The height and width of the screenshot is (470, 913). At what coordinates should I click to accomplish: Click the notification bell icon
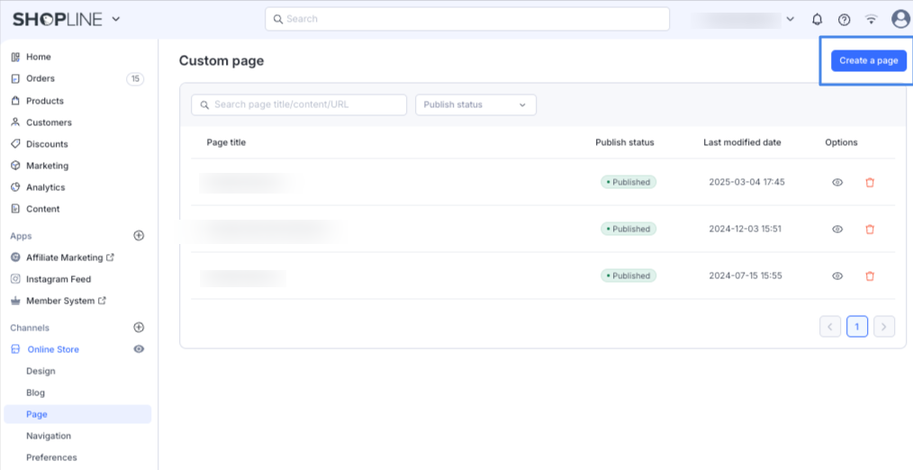click(818, 19)
